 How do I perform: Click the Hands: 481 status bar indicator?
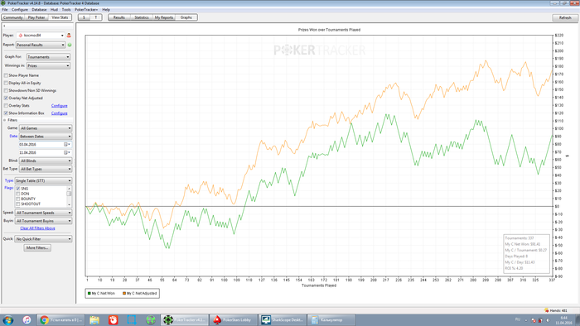coord(556,310)
